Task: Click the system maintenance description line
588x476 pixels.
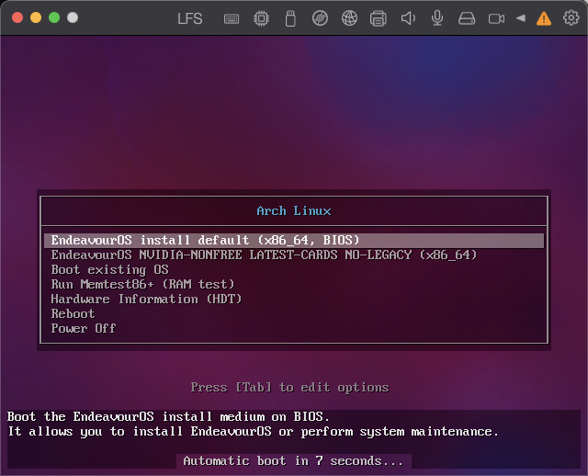Action: click(x=254, y=432)
